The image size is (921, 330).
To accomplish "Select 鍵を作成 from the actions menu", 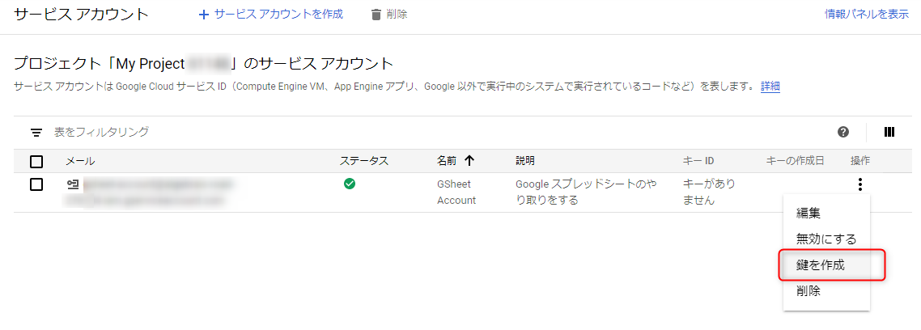I will click(x=821, y=264).
